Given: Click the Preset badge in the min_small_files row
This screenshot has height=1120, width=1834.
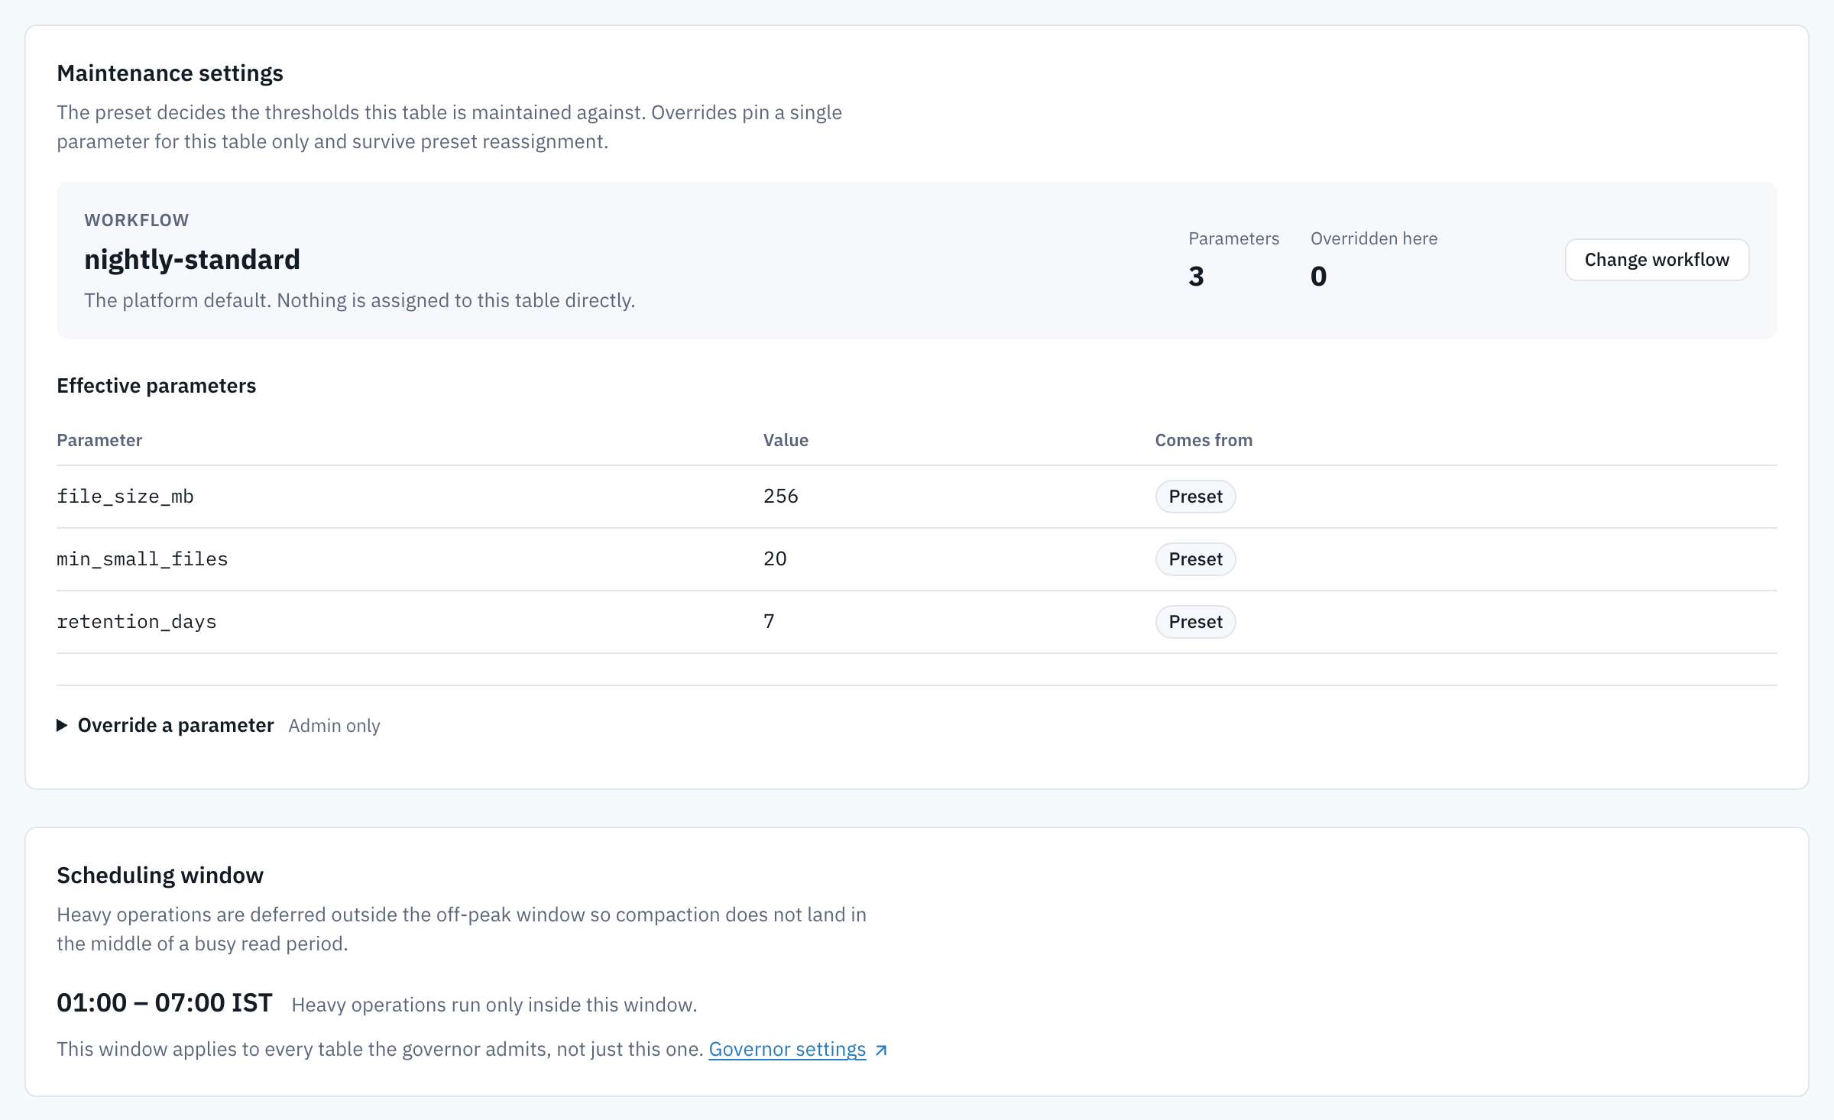Looking at the screenshot, I should 1195,559.
